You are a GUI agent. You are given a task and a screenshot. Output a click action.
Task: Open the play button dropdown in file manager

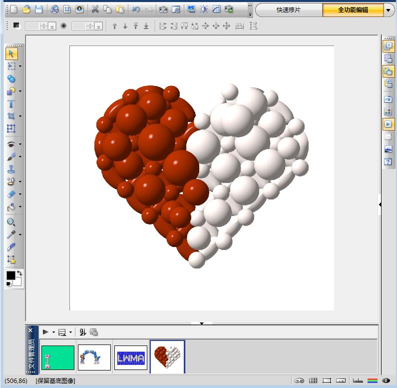[53, 332]
